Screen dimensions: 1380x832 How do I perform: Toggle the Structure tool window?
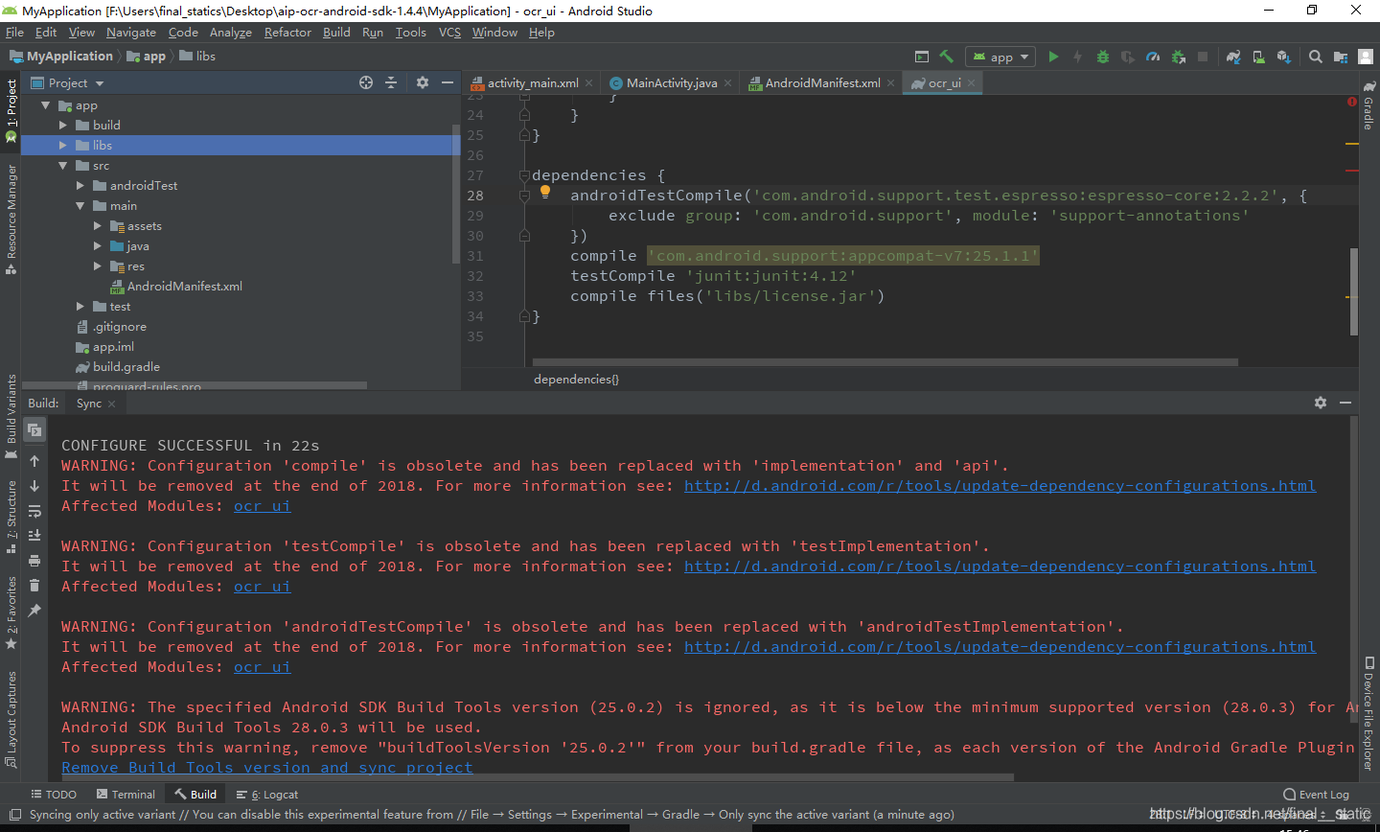pos(11,518)
